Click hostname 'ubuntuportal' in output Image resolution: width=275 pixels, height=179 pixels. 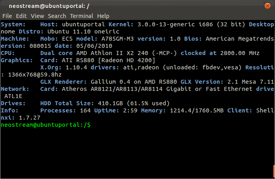click(x=83, y=24)
